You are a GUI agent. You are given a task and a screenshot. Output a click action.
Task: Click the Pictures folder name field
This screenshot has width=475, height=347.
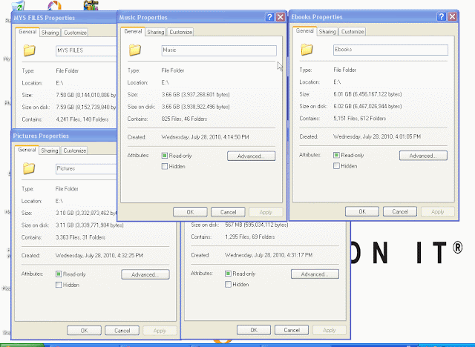point(86,169)
